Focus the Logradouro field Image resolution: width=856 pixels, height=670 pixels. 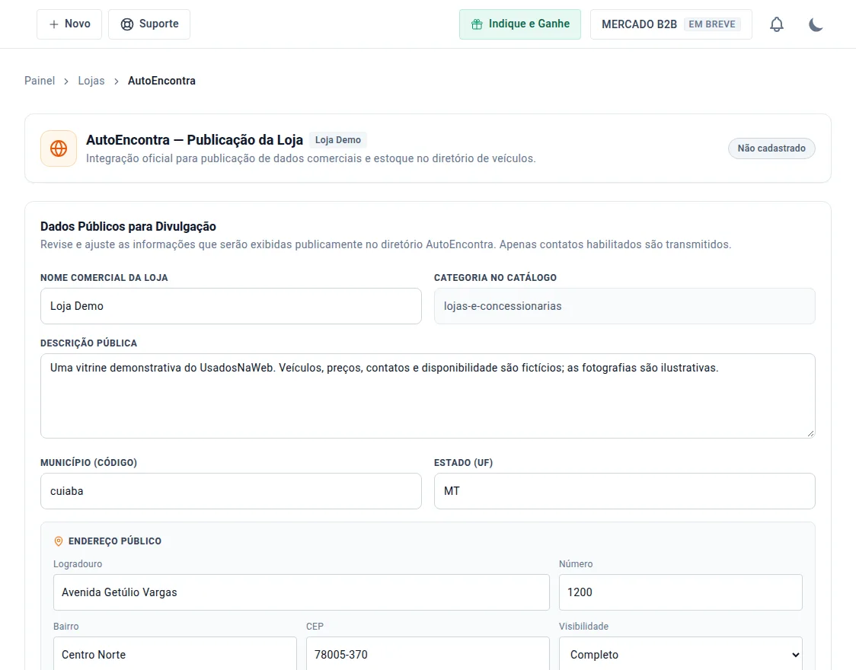coord(302,592)
